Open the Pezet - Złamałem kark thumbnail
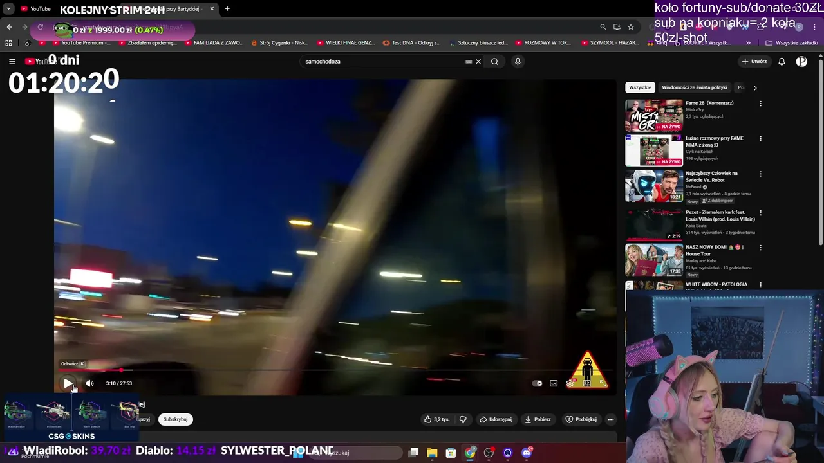This screenshot has height=463, width=824. pyautogui.click(x=654, y=224)
